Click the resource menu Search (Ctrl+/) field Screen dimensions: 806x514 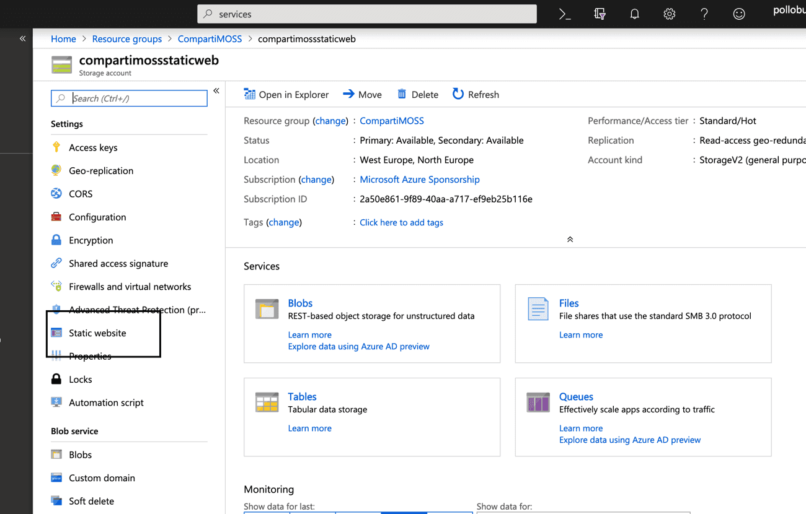click(x=129, y=98)
